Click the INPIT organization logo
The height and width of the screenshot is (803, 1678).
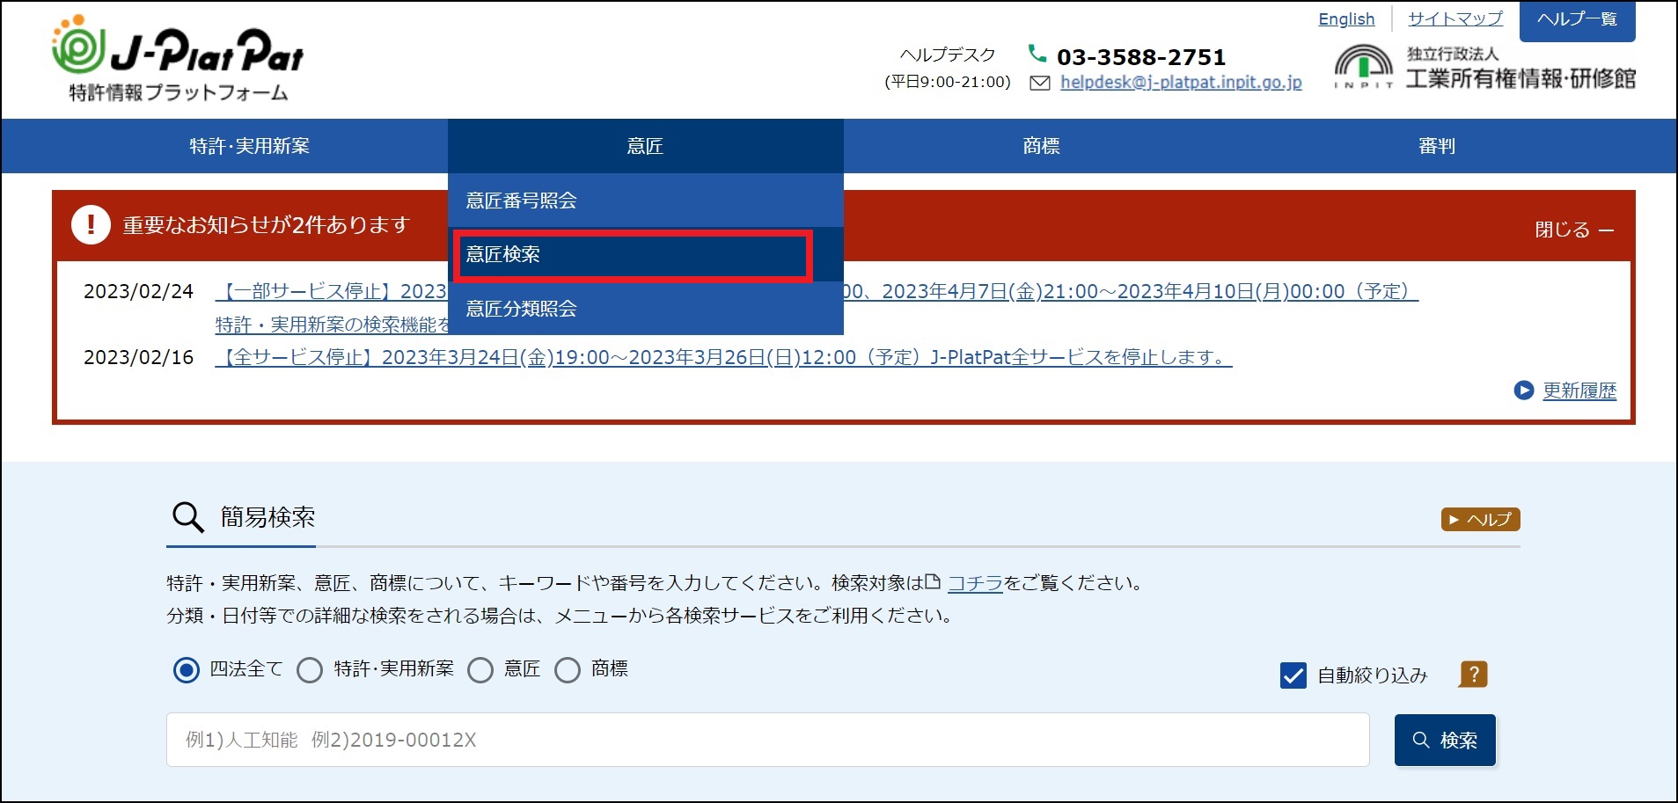[1363, 67]
